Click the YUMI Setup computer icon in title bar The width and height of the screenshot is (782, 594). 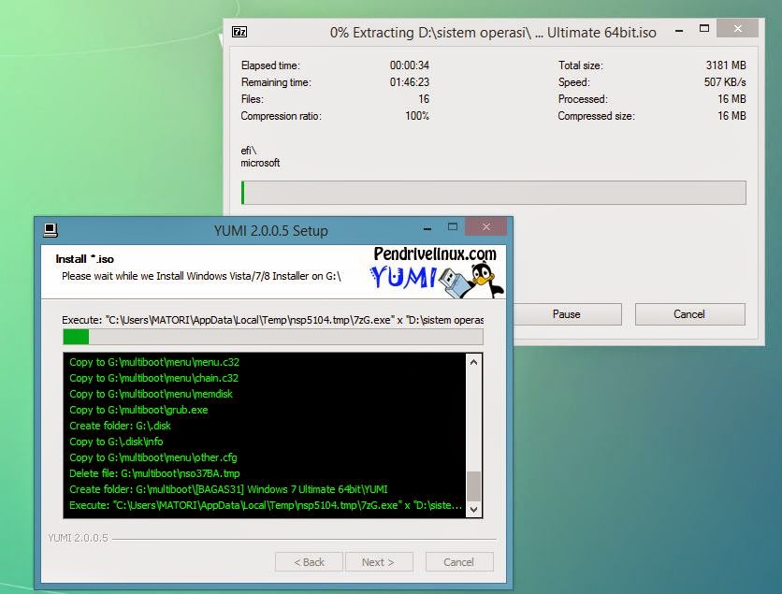click(x=51, y=230)
